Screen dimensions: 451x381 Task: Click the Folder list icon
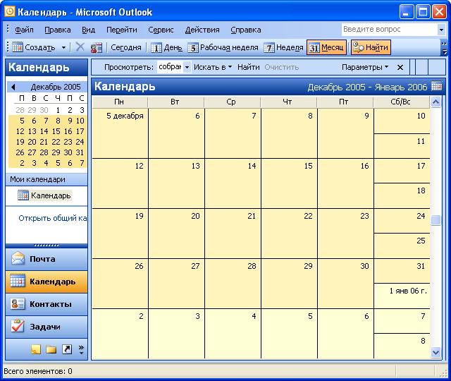pos(51,349)
